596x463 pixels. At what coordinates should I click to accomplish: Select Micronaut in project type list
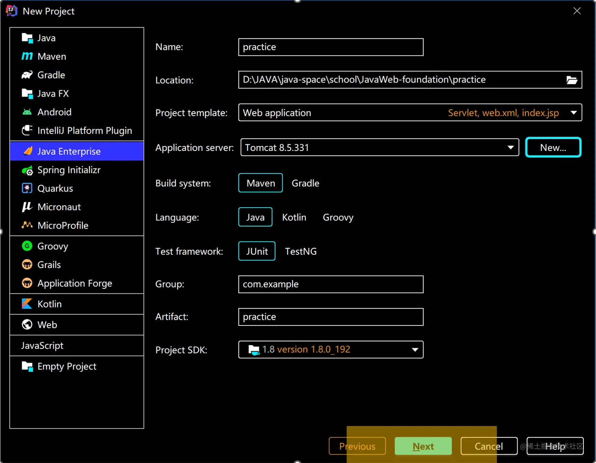click(77, 207)
